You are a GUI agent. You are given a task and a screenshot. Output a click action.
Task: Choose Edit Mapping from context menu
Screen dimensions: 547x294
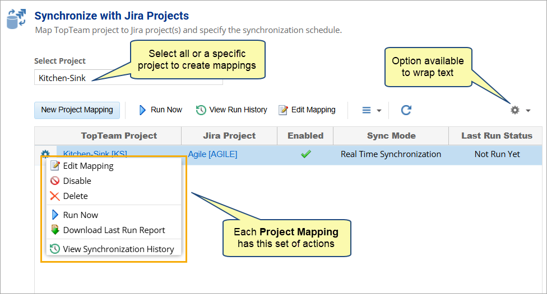tap(88, 166)
